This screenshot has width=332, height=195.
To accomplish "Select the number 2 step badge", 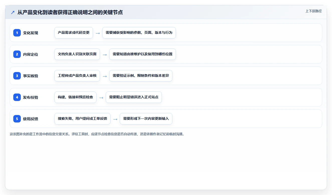I will [17, 54].
